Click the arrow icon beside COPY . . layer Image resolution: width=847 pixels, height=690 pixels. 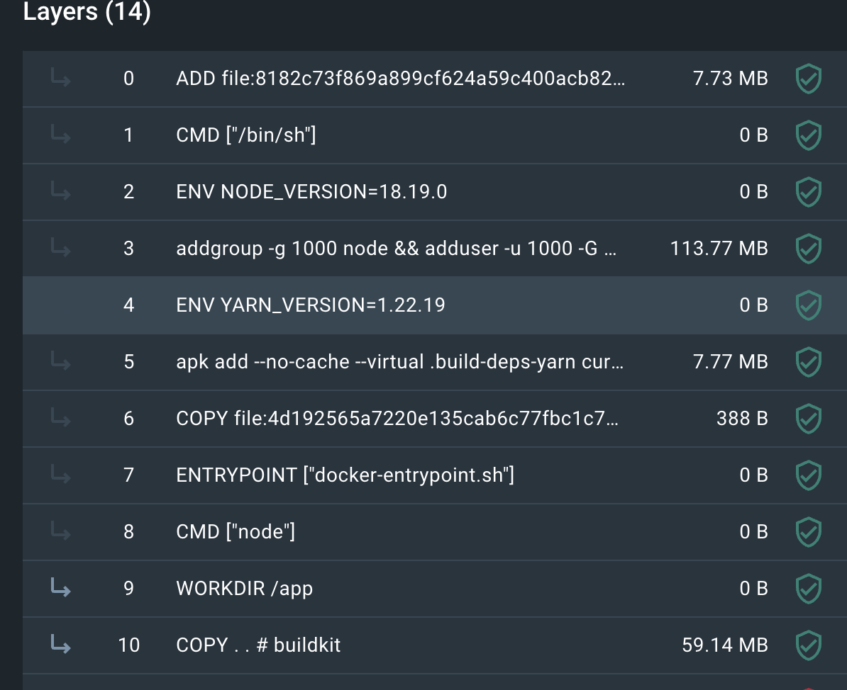pos(60,644)
